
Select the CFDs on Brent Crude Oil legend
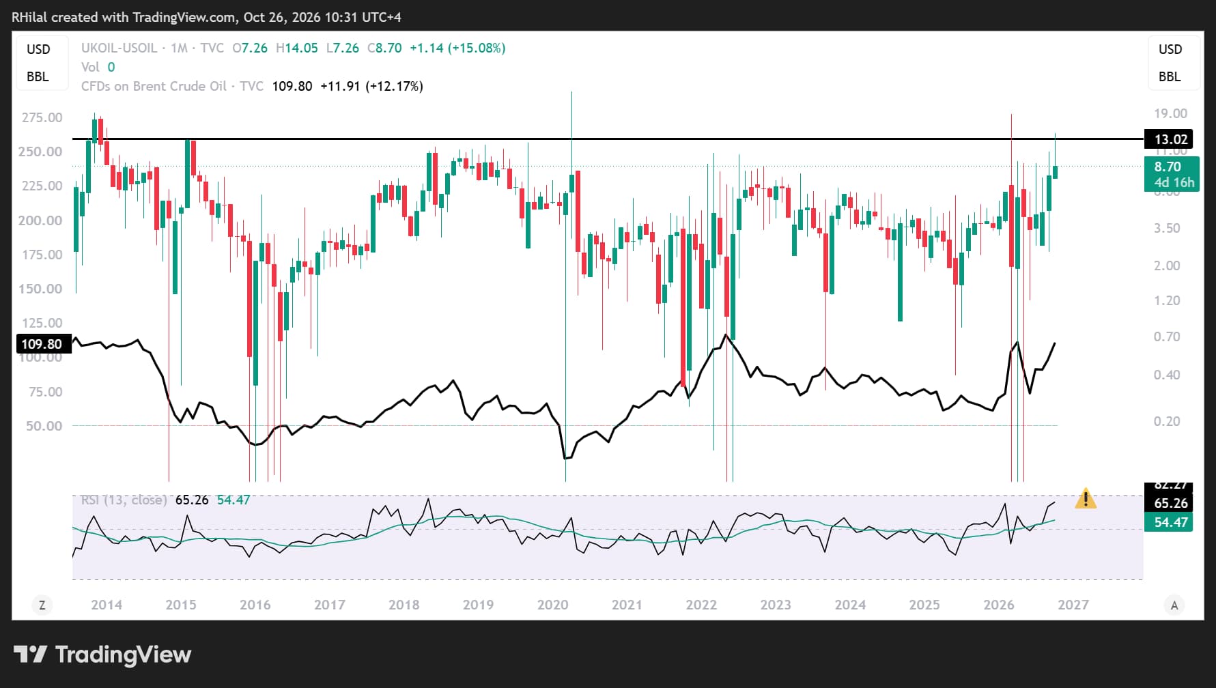(x=172, y=87)
